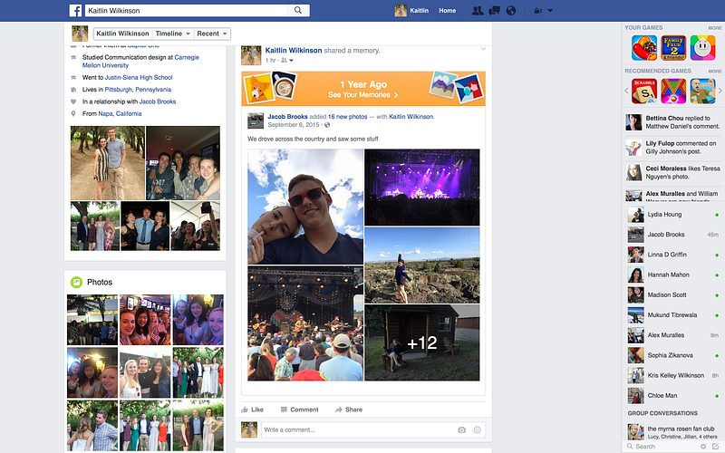
Task: Open the Facebook logo home icon
Action: point(75,10)
